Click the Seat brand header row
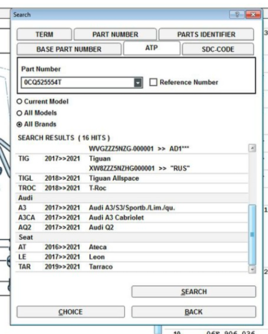 click(132, 237)
